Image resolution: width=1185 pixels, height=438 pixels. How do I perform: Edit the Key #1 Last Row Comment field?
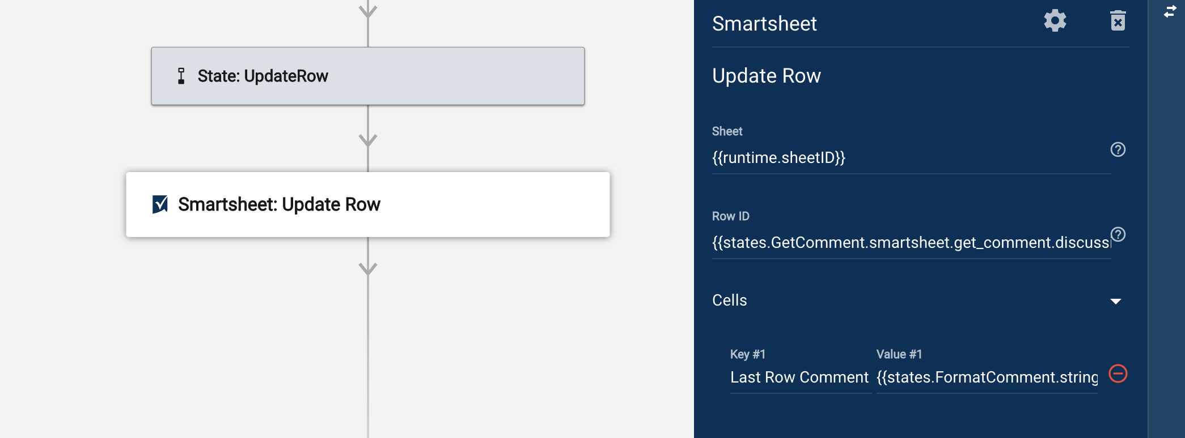799,377
